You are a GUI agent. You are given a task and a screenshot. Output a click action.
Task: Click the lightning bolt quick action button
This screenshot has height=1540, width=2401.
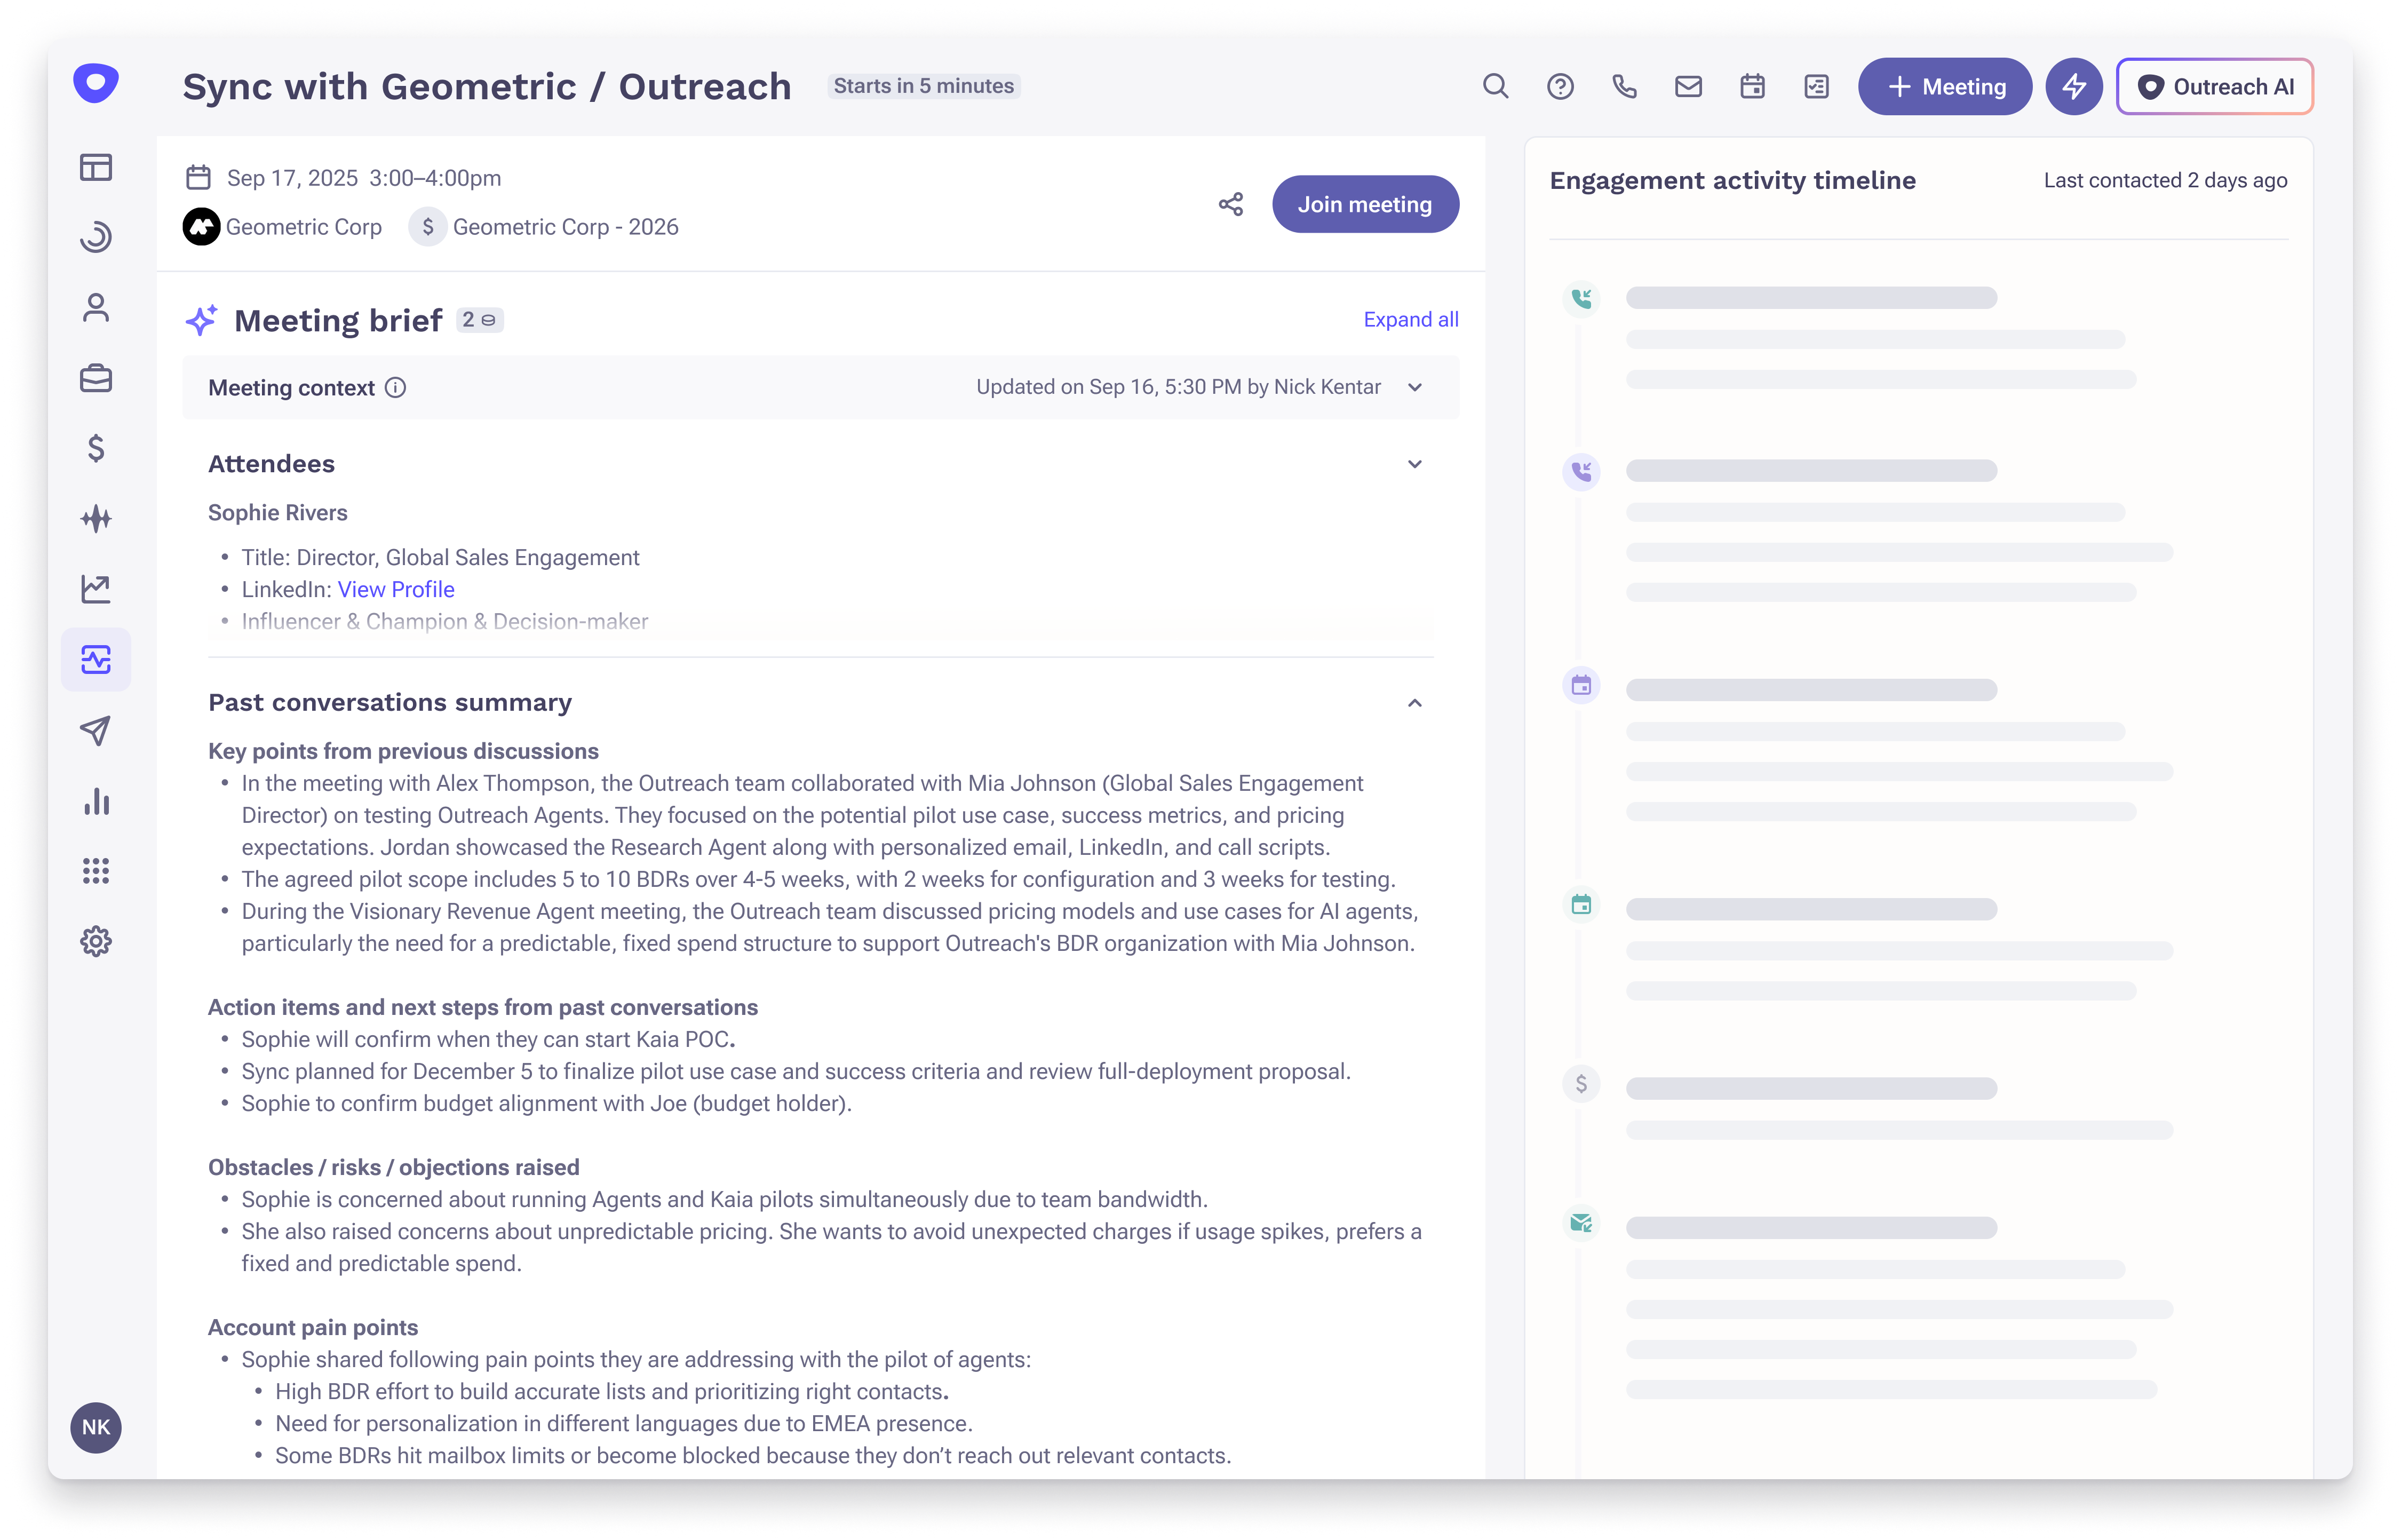[2074, 86]
